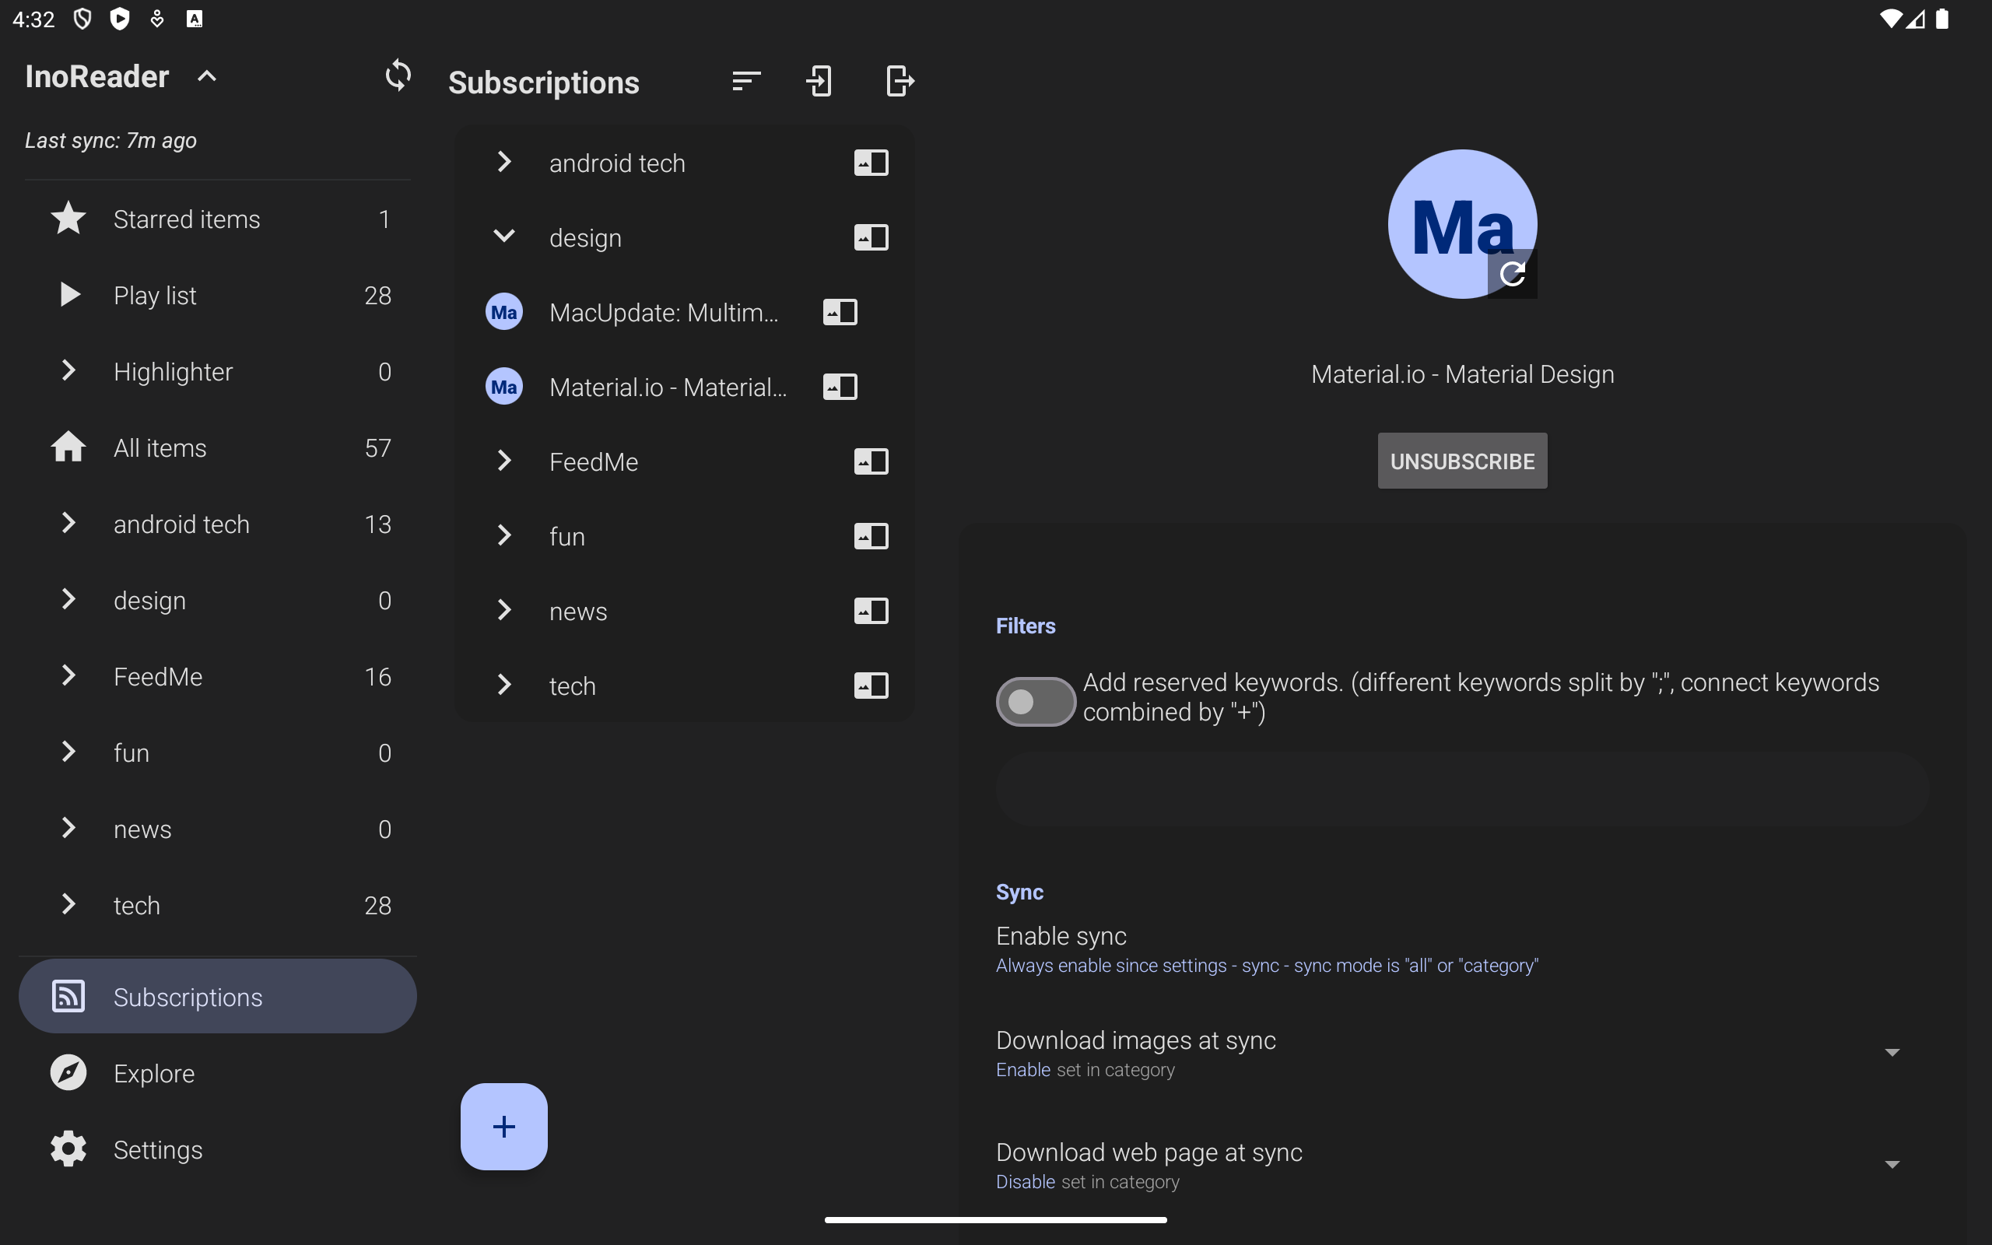This screenshot has height=1245, width=1992.
Task: Open Download web page at sync dropdown
Action: point(1892,1165)
